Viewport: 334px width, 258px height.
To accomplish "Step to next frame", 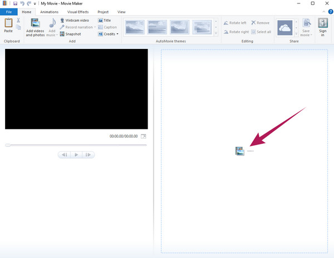I will (x=88, y=155).
